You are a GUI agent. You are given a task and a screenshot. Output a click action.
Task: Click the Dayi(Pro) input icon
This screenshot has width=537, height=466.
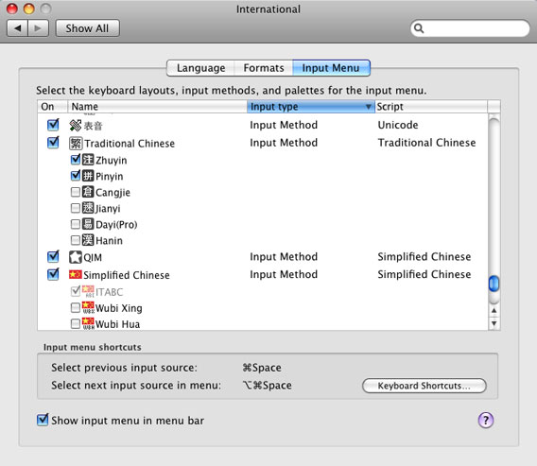pos(88,224)
